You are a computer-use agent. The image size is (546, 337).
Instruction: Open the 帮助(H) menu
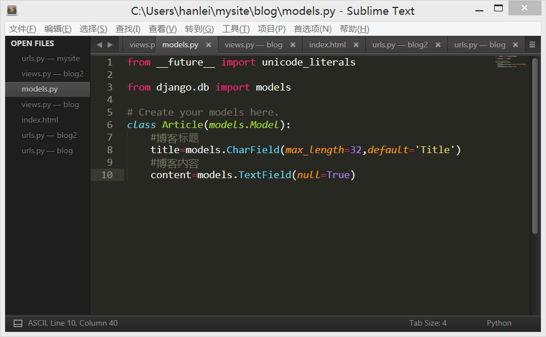coord(355,29)
